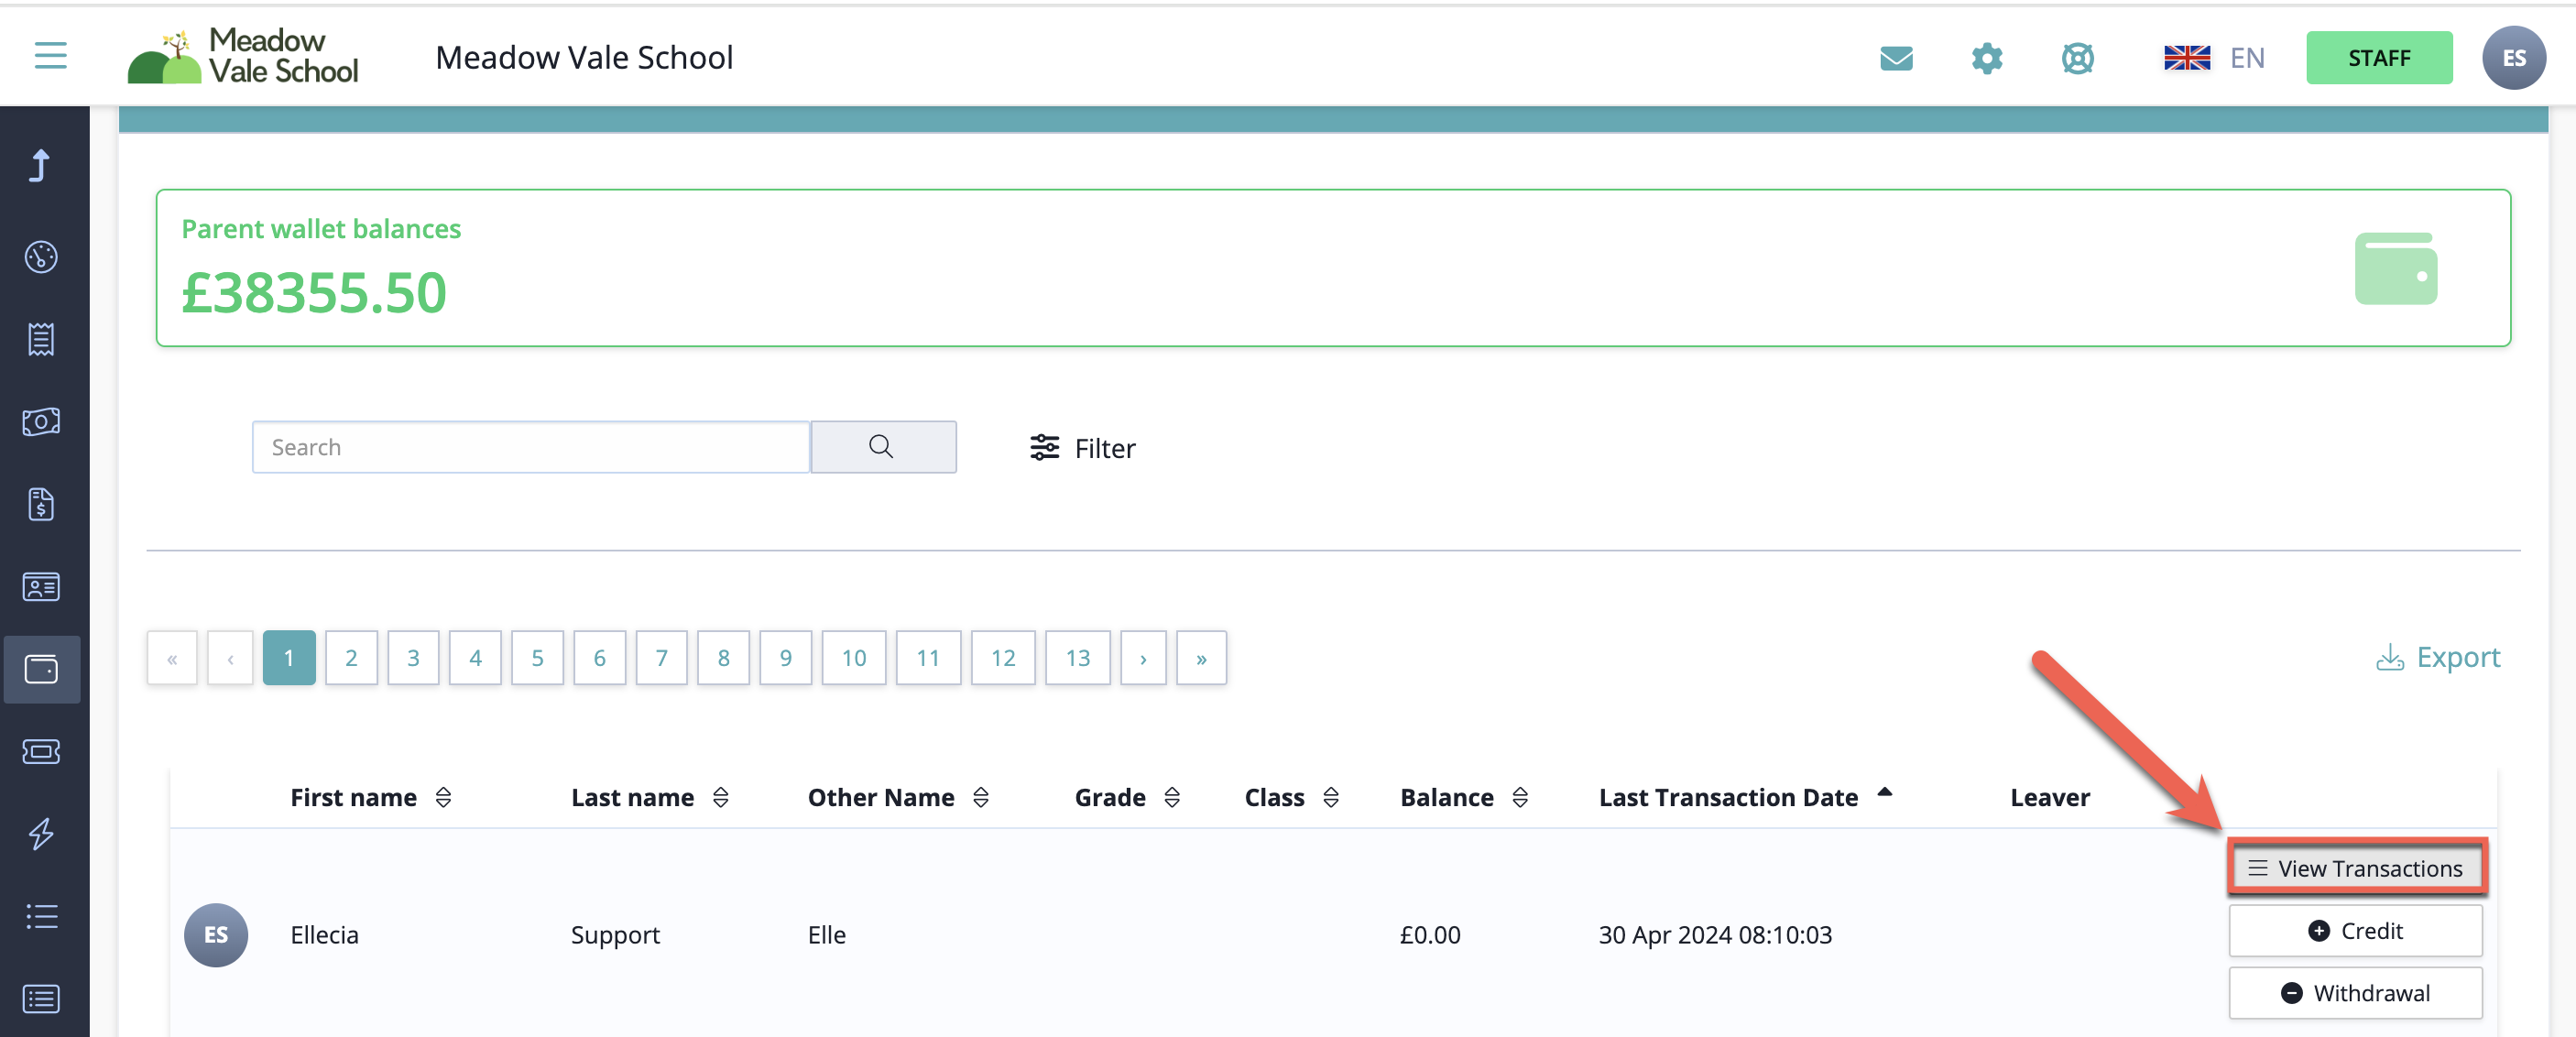The width and height of the screenshot is (2576, 1037).
Task: Sort by Class column
Action: 1291,797
